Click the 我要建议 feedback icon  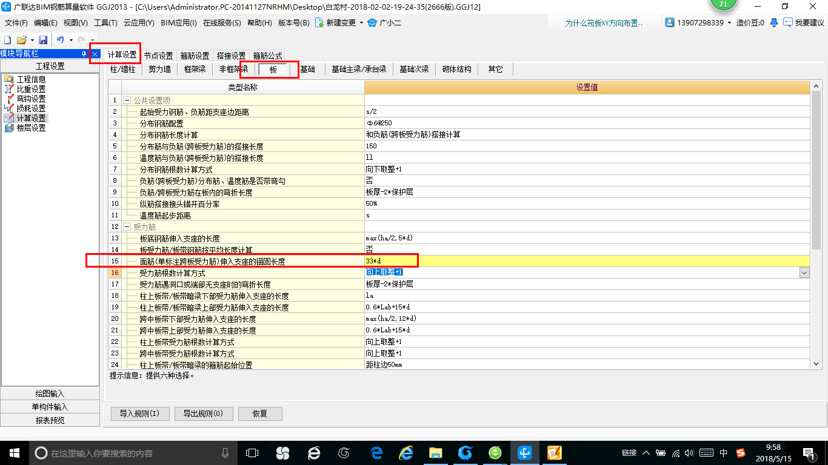click(x=787, y=22)
